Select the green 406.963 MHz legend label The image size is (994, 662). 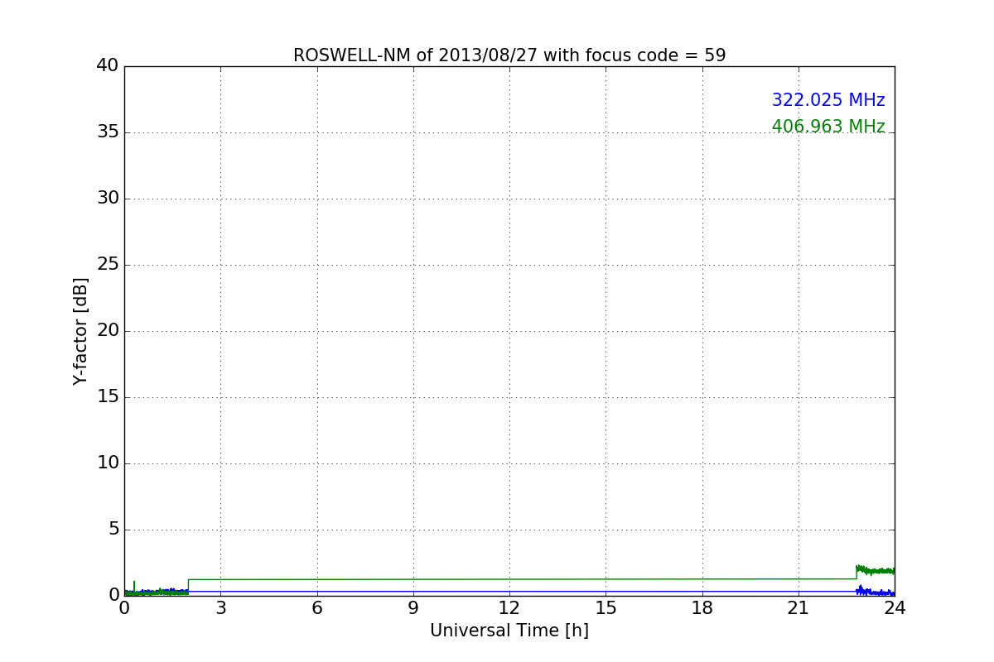tap(828, 127)
